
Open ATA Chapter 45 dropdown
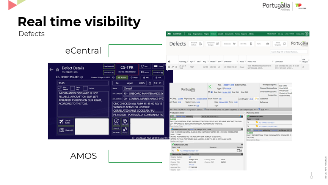143,93
